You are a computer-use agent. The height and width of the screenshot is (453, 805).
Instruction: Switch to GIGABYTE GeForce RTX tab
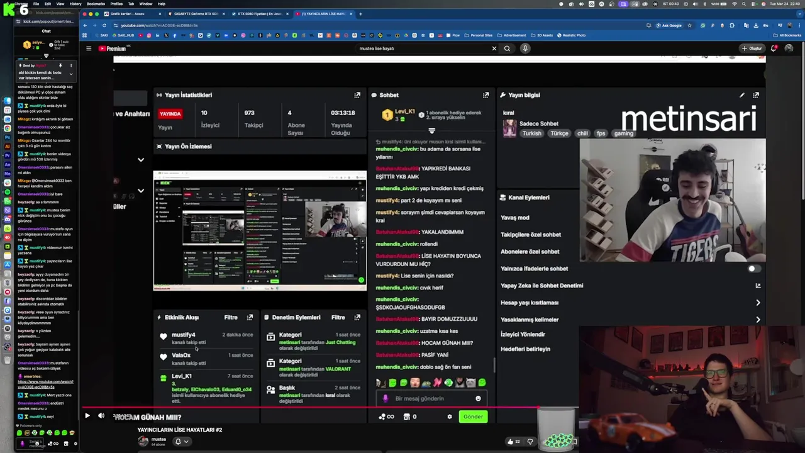(195, 14)
